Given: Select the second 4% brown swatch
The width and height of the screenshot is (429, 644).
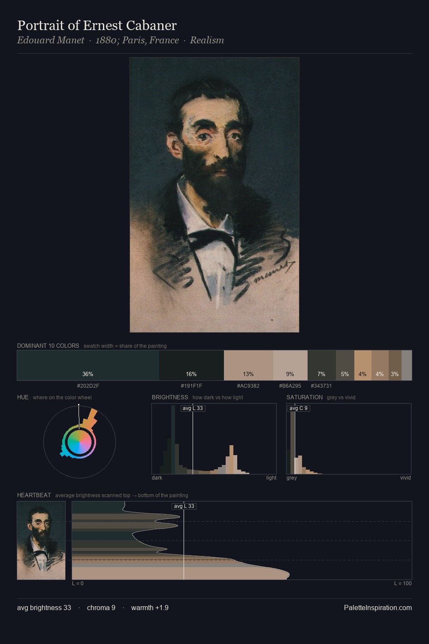Looking at the screenshot, I should pyautogui.click(x=380, y=365).
